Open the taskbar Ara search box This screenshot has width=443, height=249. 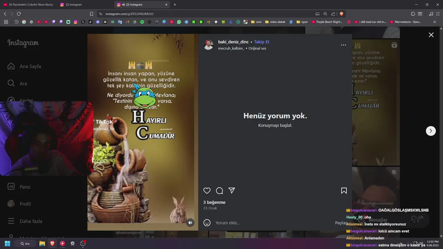25,243
